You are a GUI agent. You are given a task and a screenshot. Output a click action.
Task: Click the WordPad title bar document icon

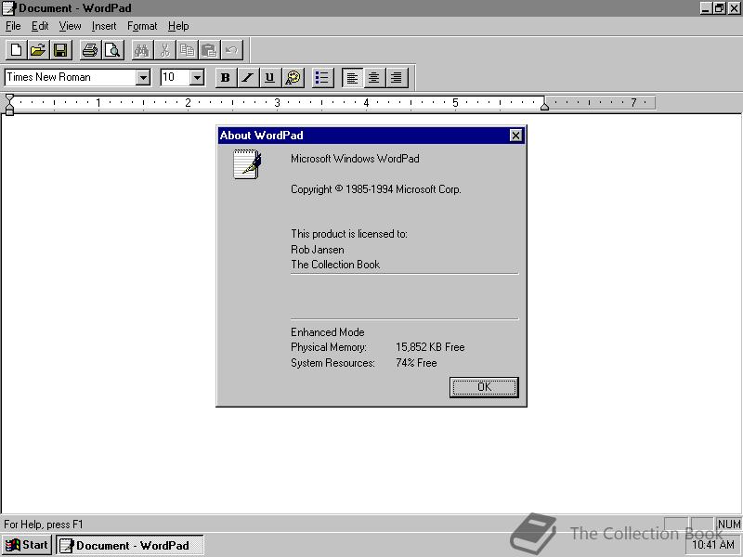click(8, 8)
